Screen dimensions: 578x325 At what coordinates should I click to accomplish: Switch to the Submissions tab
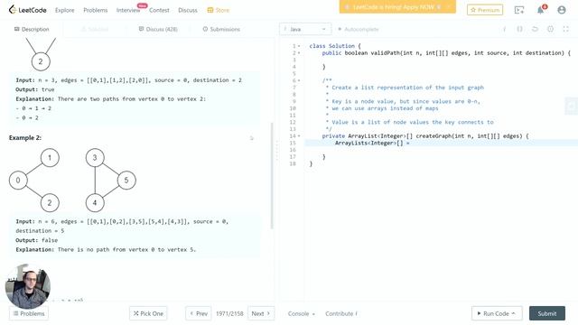pyautogui.click(x=221, y=29)
